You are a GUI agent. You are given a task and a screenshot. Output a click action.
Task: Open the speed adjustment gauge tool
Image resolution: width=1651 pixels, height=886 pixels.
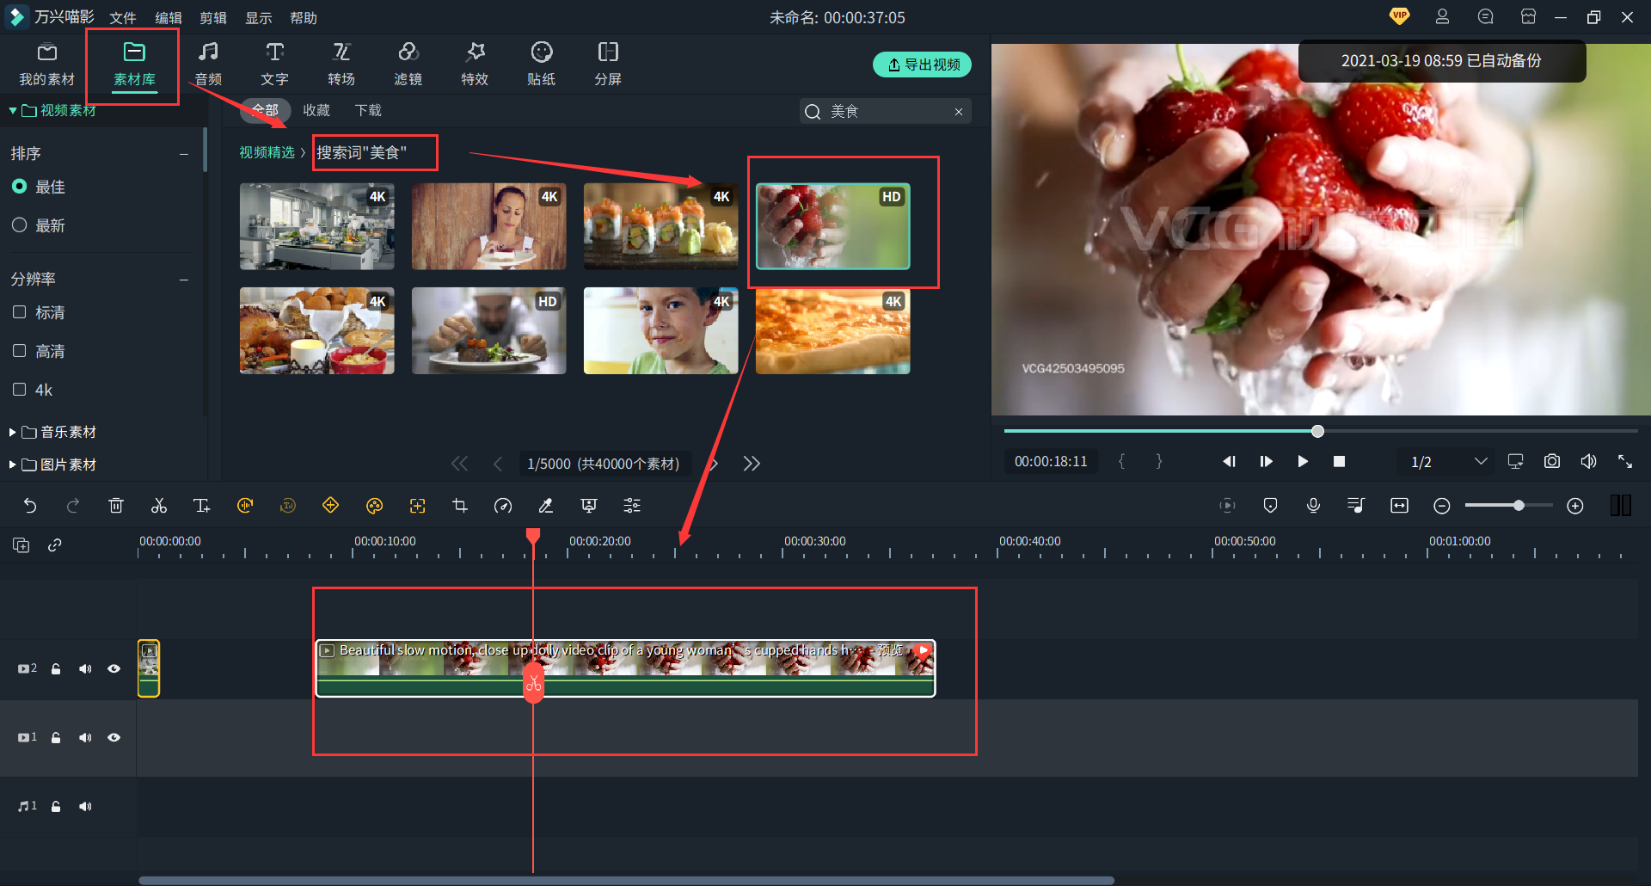point(503,506)
